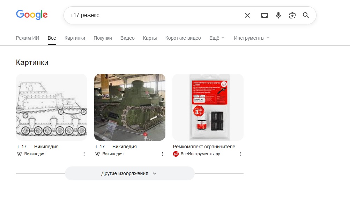Image resolution: width=350 pixels, height=219 pixels.
Task: Expand the Ещё dropdown menu
Action: [x=217, y=38]
